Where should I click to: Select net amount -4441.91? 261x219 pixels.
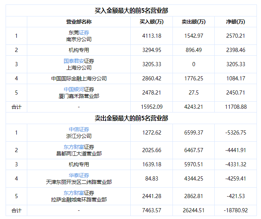pos(236,150)
